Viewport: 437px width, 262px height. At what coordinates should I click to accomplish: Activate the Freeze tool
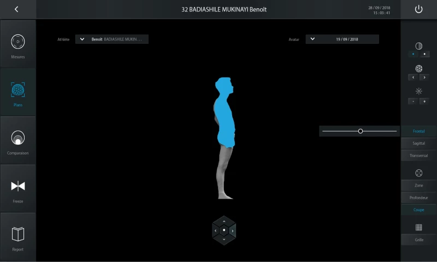click(x=18, y=188)
